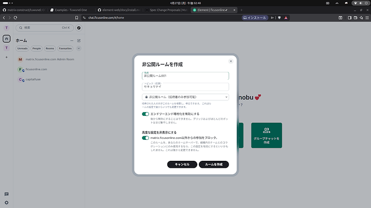
Task: Click the Brave rewards triangle icon
Action: [x=286, y=18]
